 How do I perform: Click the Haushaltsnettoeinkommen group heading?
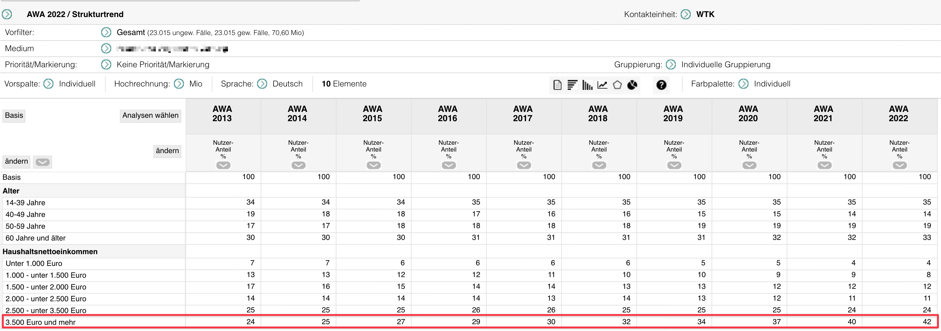coord(50,252)
